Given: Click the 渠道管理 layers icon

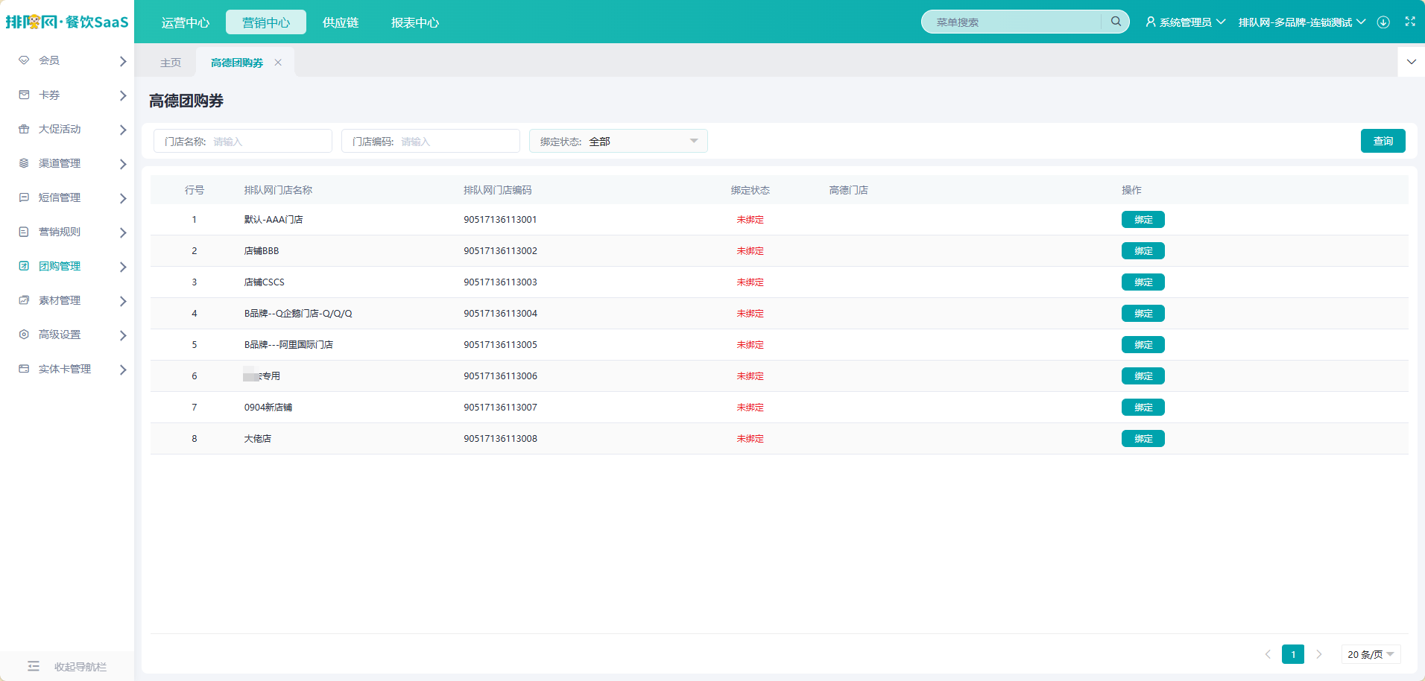Looking at the screenshot, I should (x=24, y=163).
